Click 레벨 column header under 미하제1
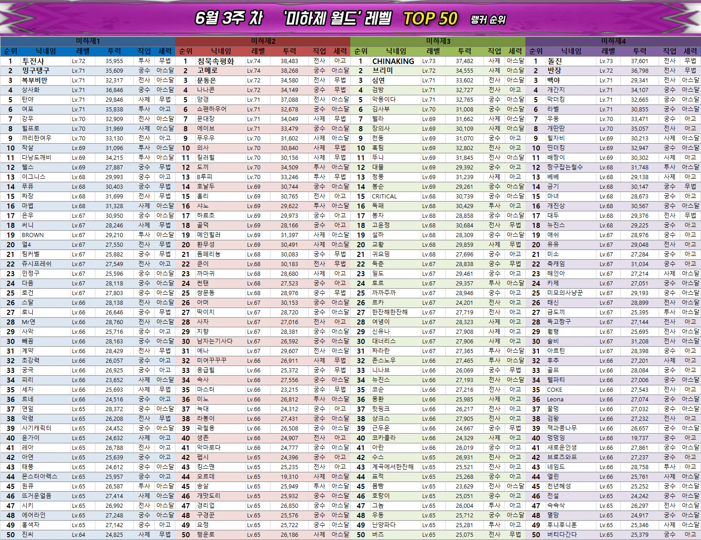Viewport: 701px width, 540px height. (x=83, y=51)
